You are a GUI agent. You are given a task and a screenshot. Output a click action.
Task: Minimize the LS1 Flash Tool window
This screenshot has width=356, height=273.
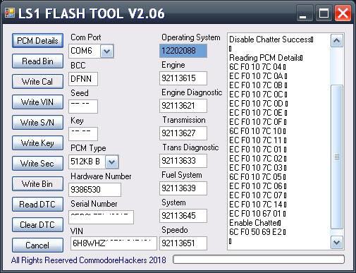[305, 13]
